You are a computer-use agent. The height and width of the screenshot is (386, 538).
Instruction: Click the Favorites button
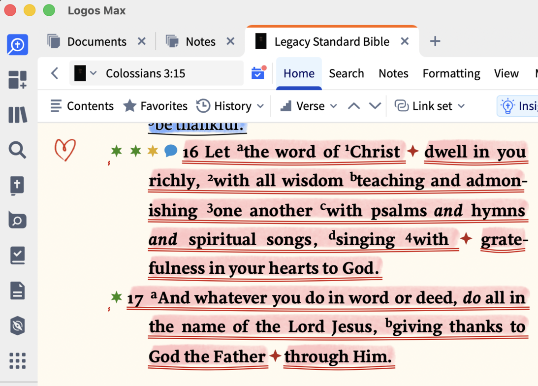tap(156, 106)
